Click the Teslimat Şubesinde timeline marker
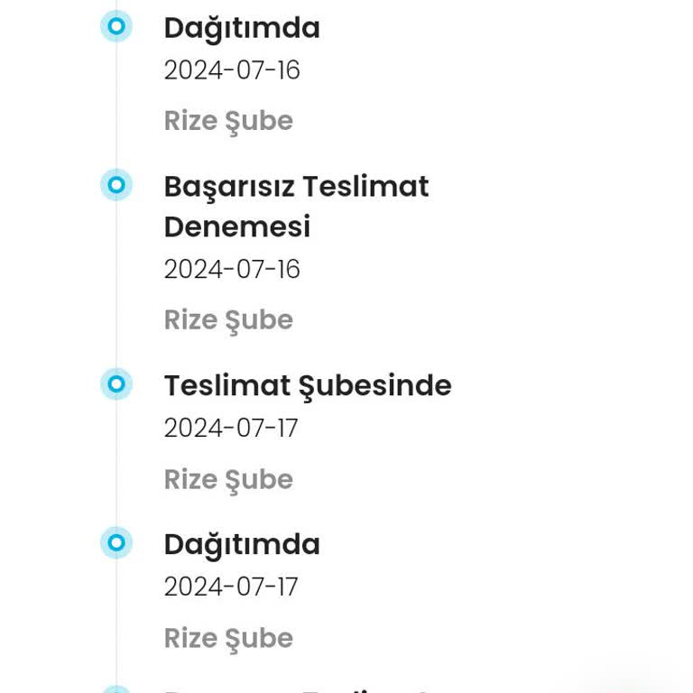Image resolution: width=693 pixels, height=693 pixels. (x=116, y=384)
